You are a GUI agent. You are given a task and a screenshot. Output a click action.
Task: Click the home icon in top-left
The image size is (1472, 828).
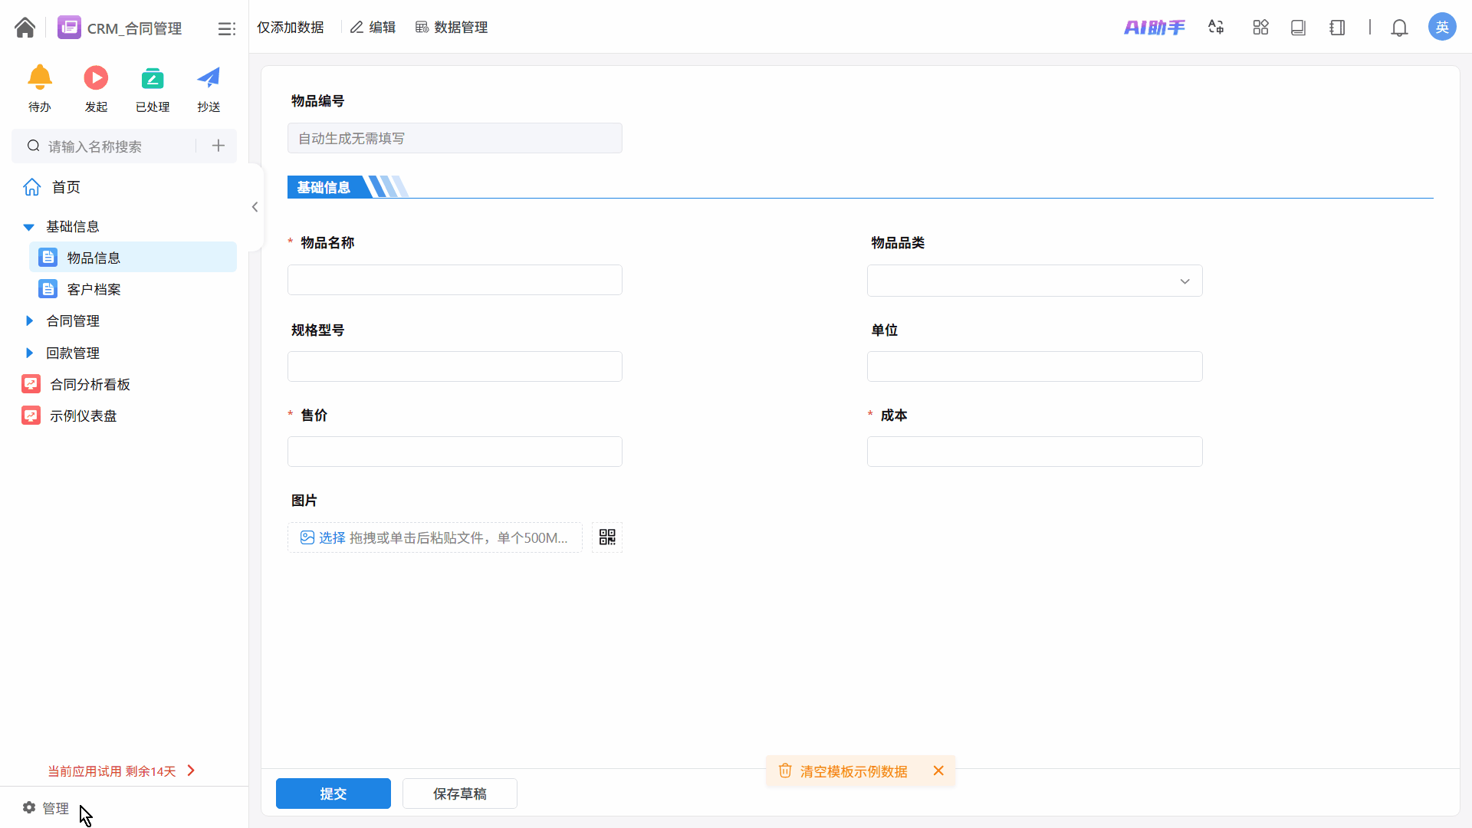pyautogui.click(x=25, y=28)
